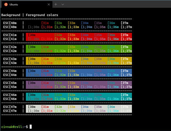Screen dimensions: 171x131
Task: Click [1;33m on the cyan background
Action: [x=73, y=99]
